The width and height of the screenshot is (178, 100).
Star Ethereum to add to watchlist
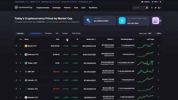(x=16, y=54)
